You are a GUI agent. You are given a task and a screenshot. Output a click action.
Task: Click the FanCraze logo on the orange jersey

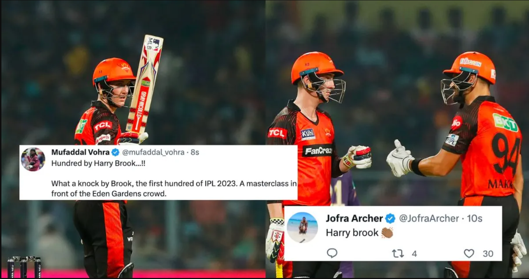pos(318,151)
